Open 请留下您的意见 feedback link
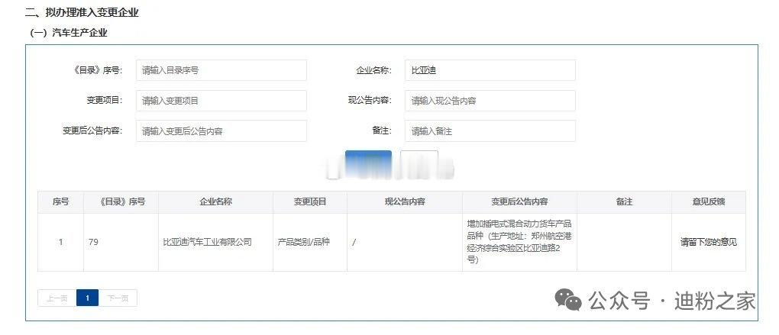 [x=709, y=242]
